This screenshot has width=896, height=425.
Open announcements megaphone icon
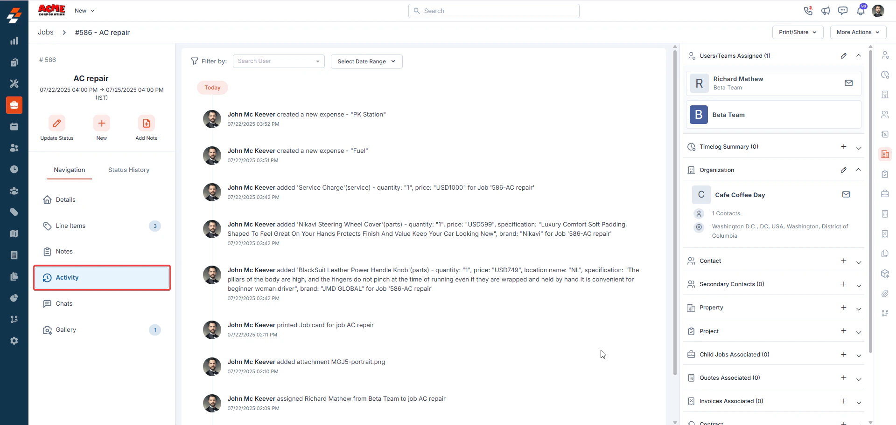pos(826,11)
